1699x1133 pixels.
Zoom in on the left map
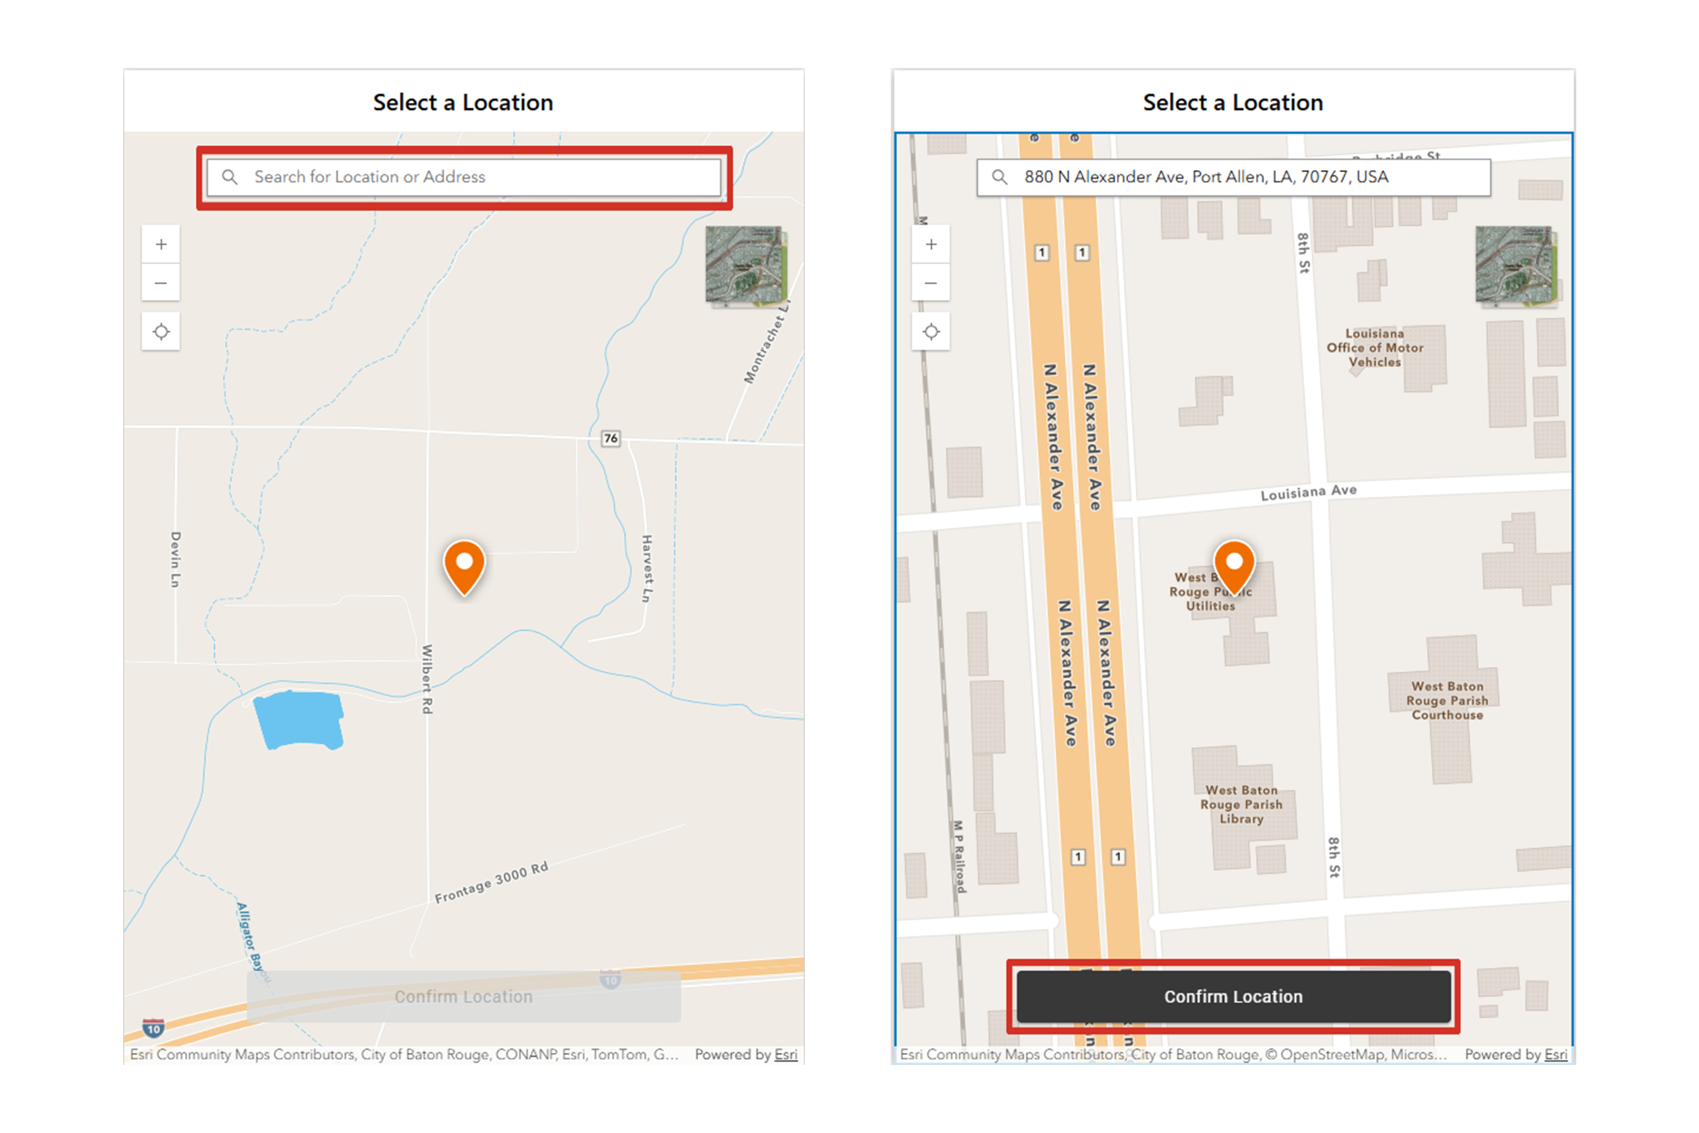point(161,244)
